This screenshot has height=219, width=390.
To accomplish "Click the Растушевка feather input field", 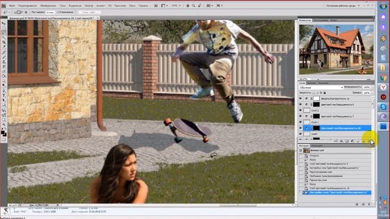I will tap(50, 12).
